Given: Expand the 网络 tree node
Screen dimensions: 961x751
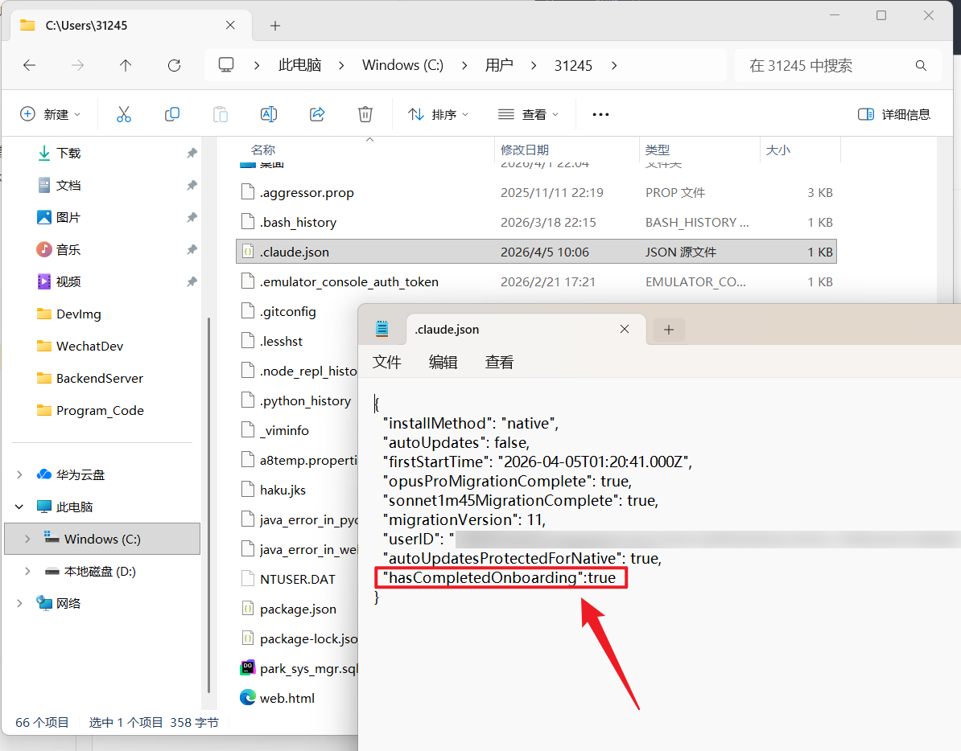Looking at the screenshot, I should (x=19, y=604).
